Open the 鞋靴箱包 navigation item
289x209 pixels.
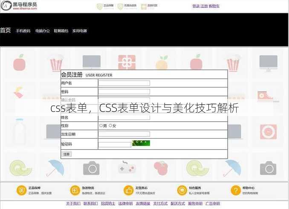click(x=61, y=31)
